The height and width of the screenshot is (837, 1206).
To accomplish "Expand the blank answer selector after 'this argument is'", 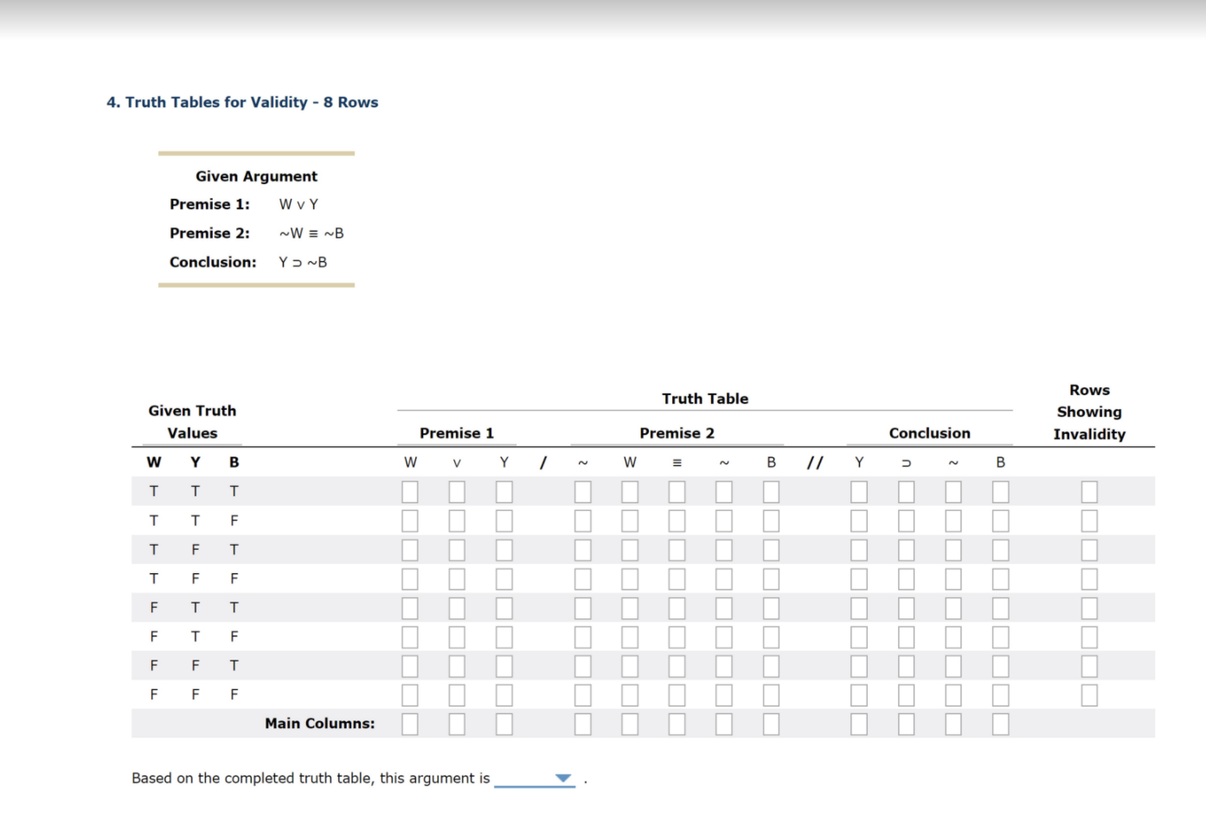I will coord(534,777).
